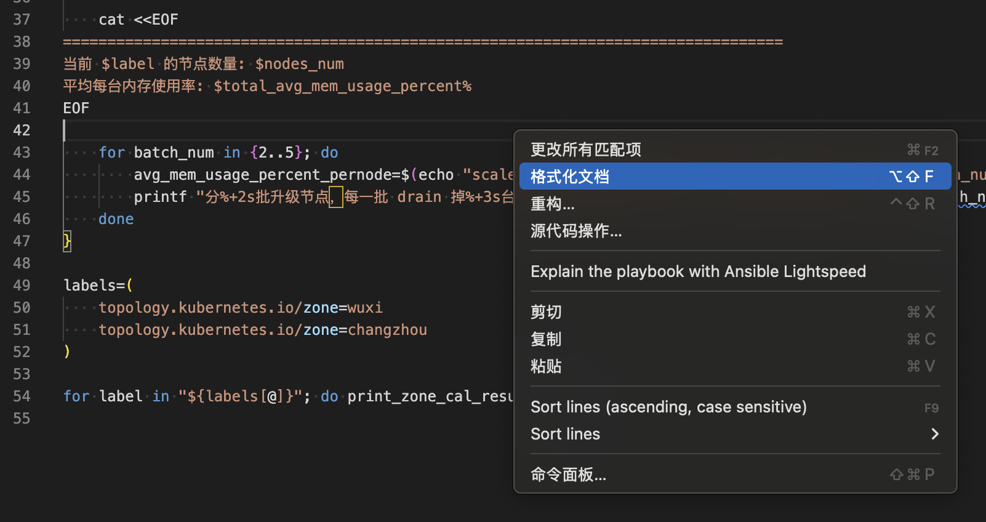Click $total_avg_mem_usage_percent% text
Screen dimensions: 986x522
click(x=343, y=86)
